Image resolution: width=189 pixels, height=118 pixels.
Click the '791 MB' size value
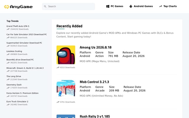click(x=113, y=56)
